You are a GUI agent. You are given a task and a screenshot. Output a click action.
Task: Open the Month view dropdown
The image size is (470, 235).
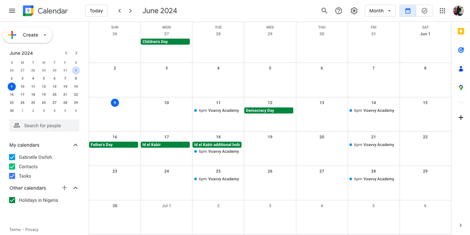(380, 11)
